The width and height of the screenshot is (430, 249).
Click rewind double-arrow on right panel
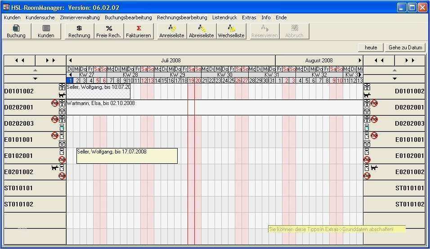point(379,61)
